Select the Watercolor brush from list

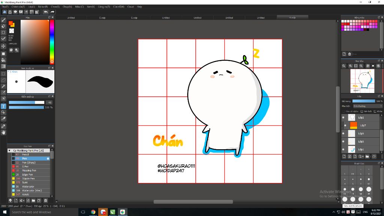[x=28, y=186]
